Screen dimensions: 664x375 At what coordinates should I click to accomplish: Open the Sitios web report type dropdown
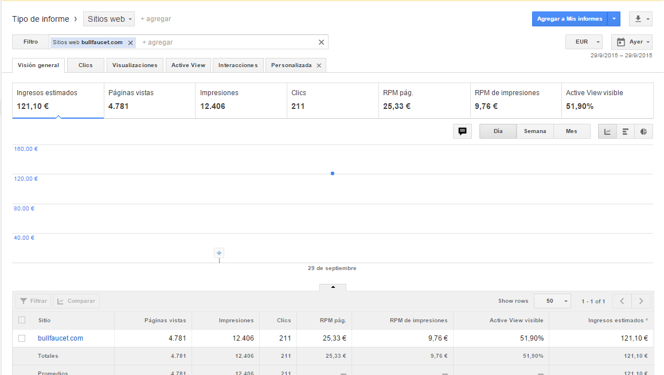[109, 19]
